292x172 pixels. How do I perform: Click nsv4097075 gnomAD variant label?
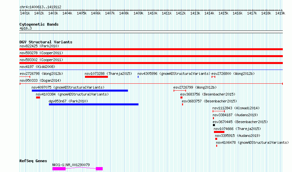pos(68,87)
